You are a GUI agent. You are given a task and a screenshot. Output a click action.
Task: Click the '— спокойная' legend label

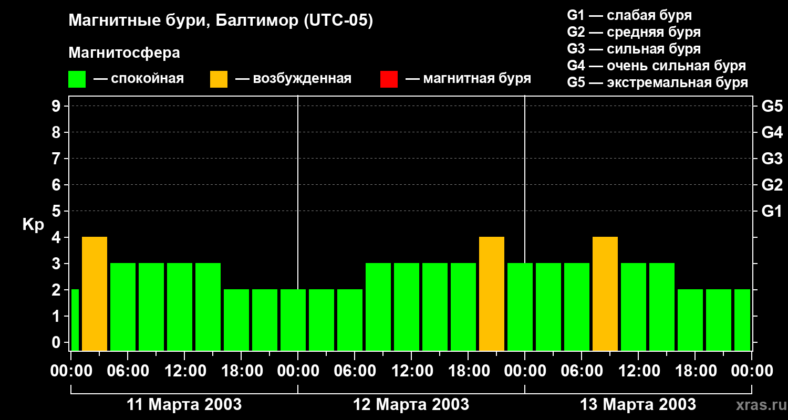(x=139, y=79)
